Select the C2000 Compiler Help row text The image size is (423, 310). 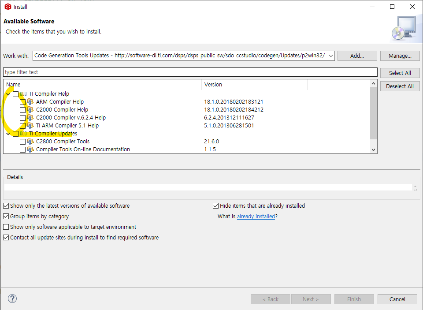point(62,110)
